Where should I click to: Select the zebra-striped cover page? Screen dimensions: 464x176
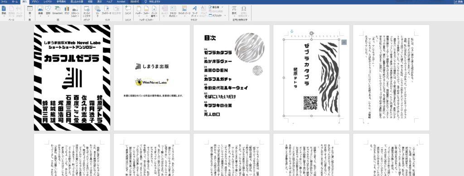coord(72,78)
